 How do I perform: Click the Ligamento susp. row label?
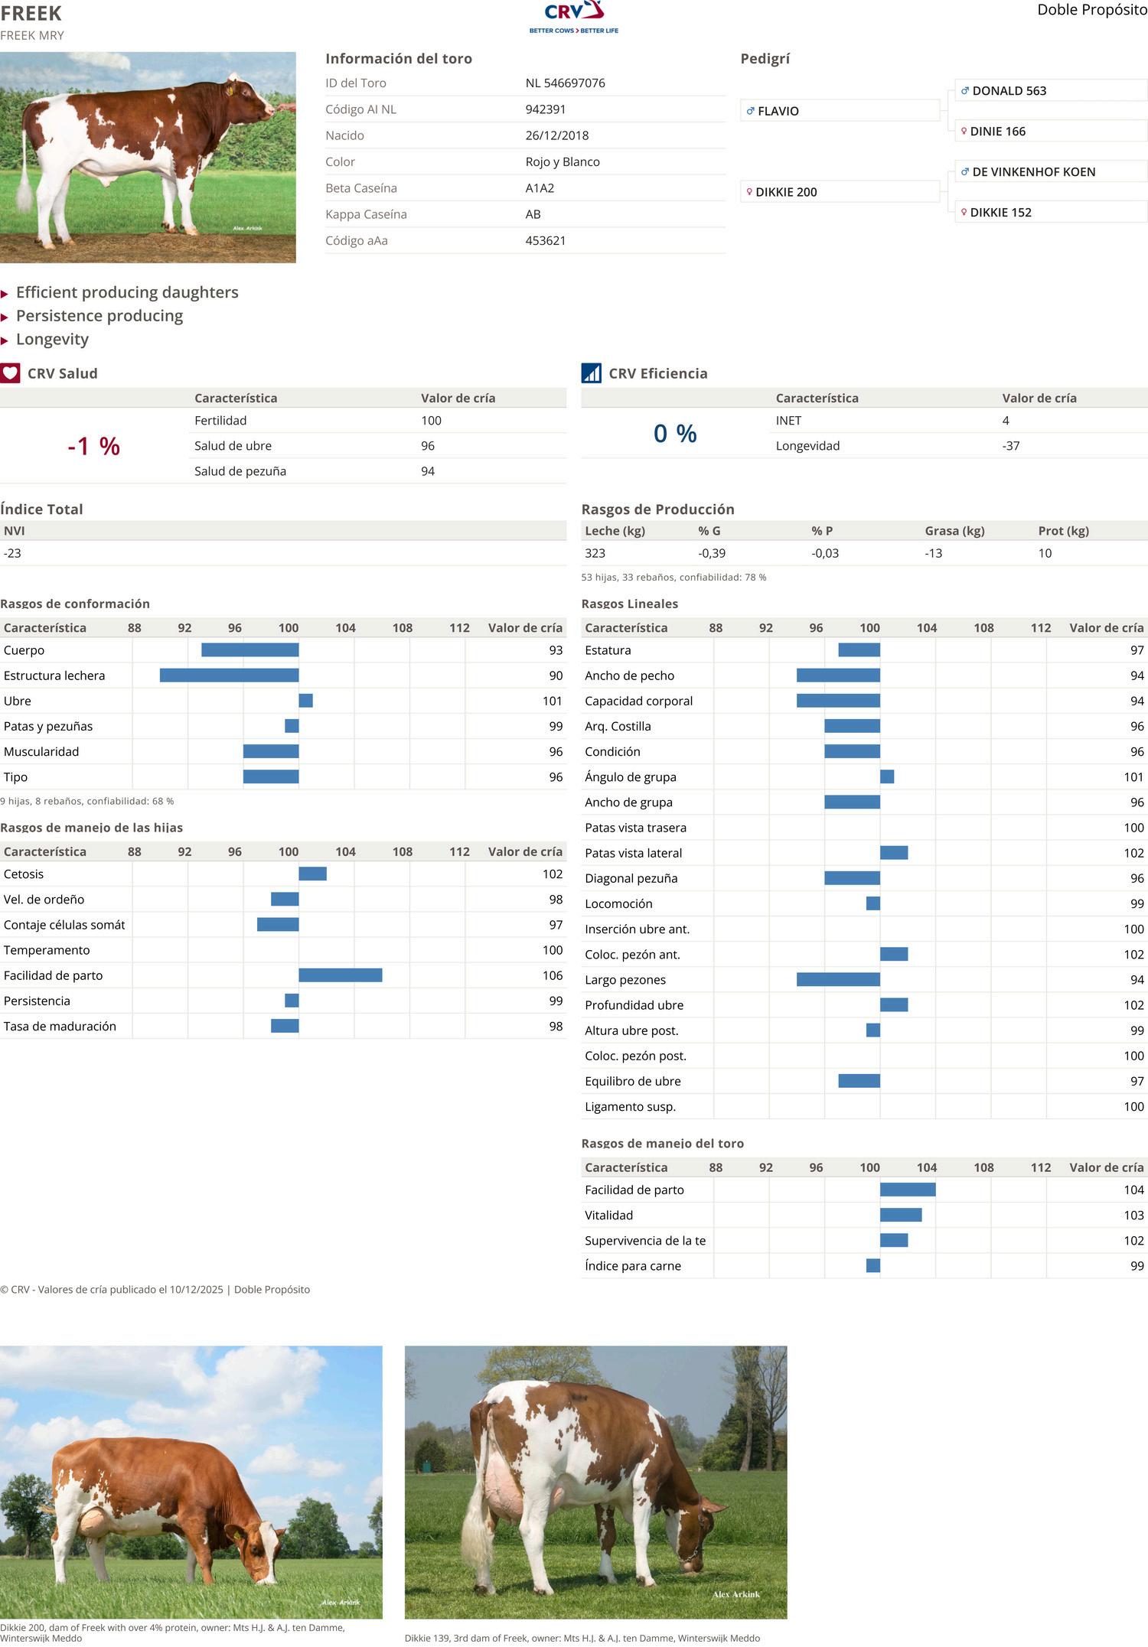click(631, 1107)
